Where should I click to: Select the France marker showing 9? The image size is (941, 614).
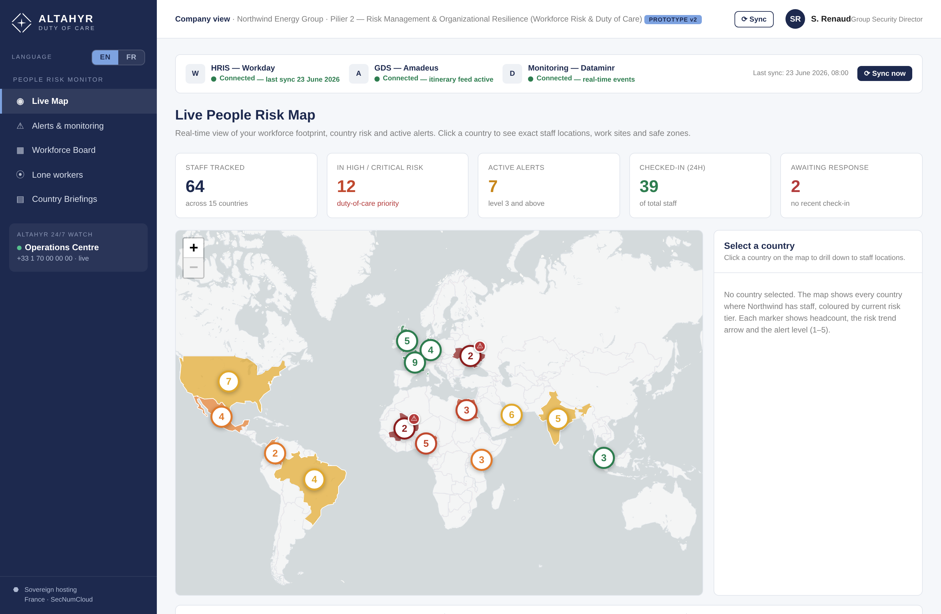click(415, 362)
